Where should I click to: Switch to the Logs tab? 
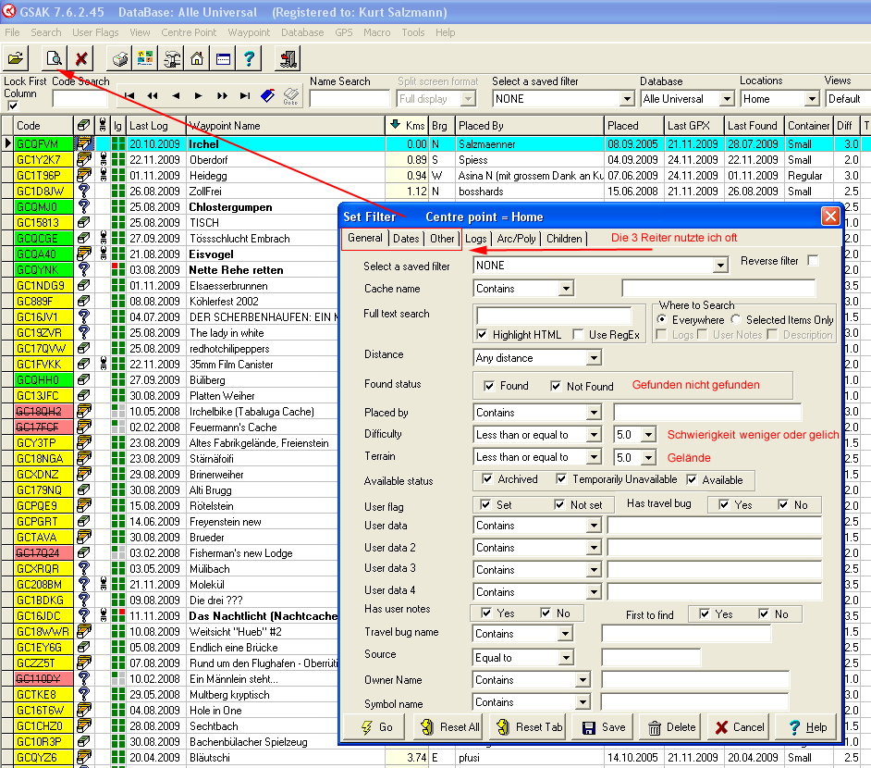pos(475,239)
